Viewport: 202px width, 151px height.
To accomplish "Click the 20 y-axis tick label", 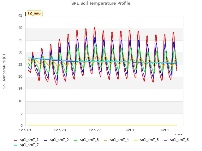I will pyautogui.click(x=20, y=77).
